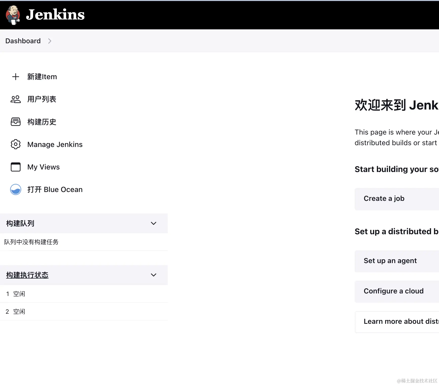
Task: Open 用户列表 in sidebar
Action: point(42,99)
